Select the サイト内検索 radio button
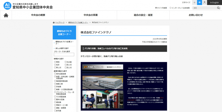 pyautogui.click(x=156, y=8)
